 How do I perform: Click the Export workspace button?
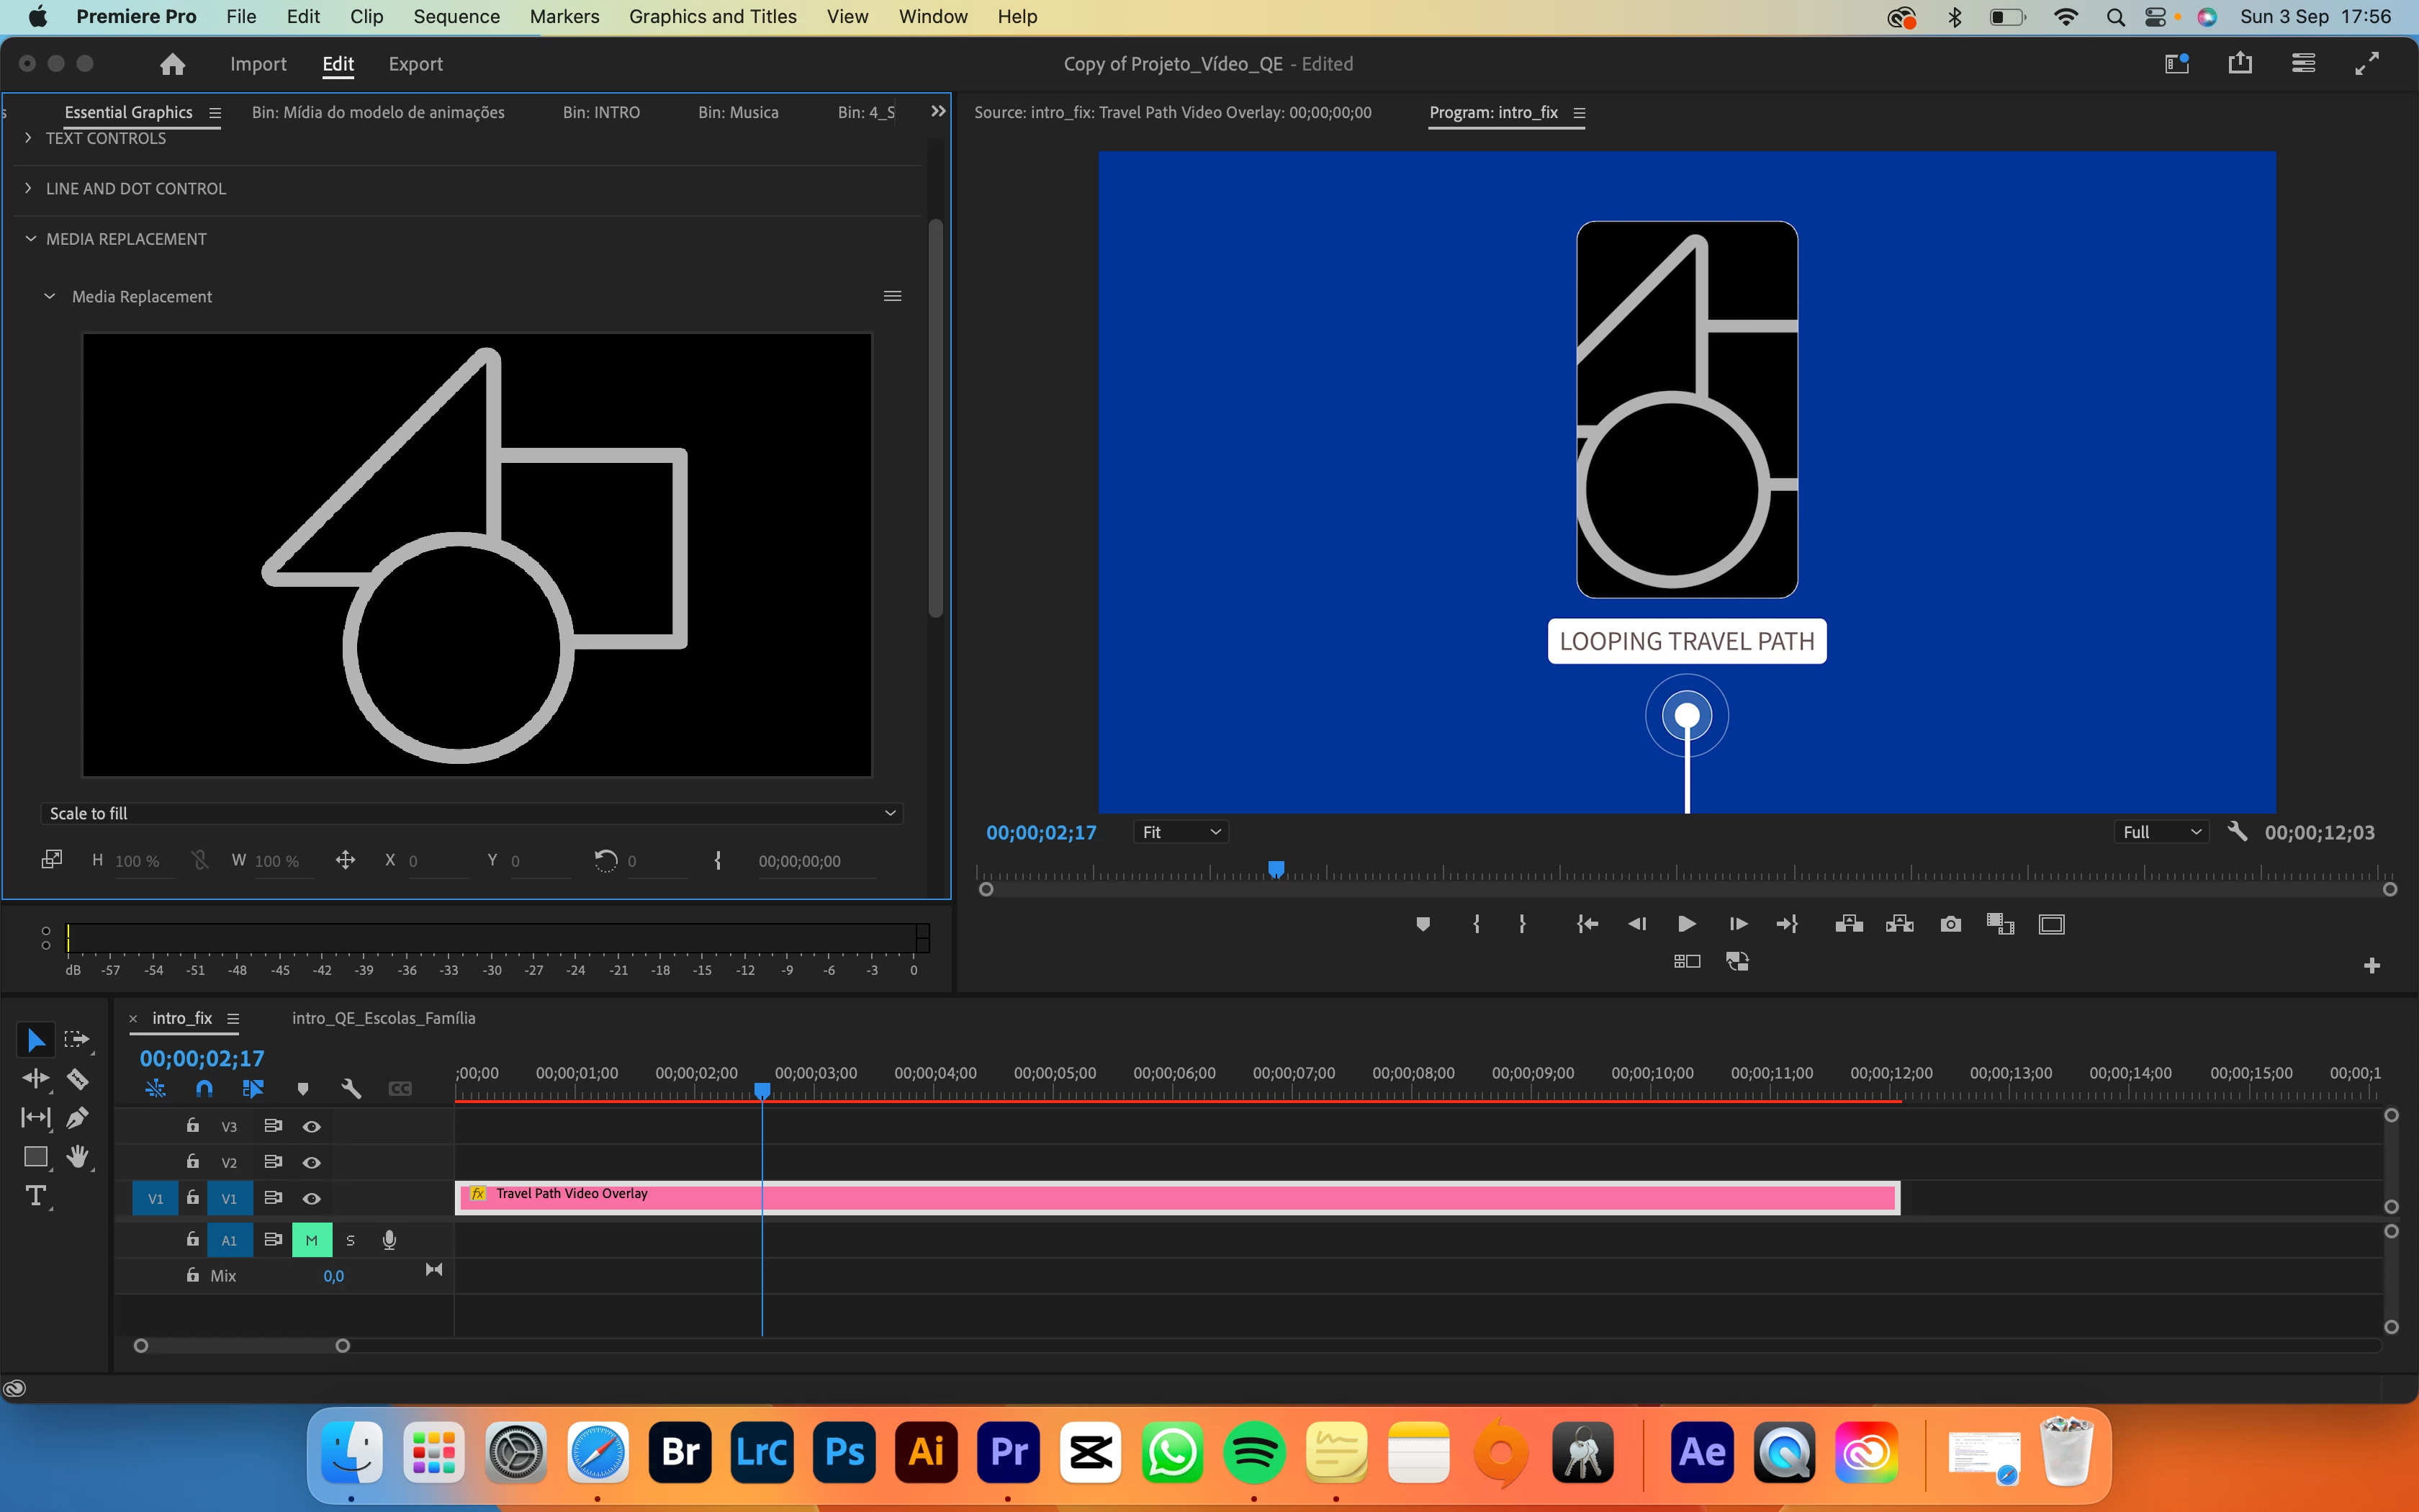[415, 64]
